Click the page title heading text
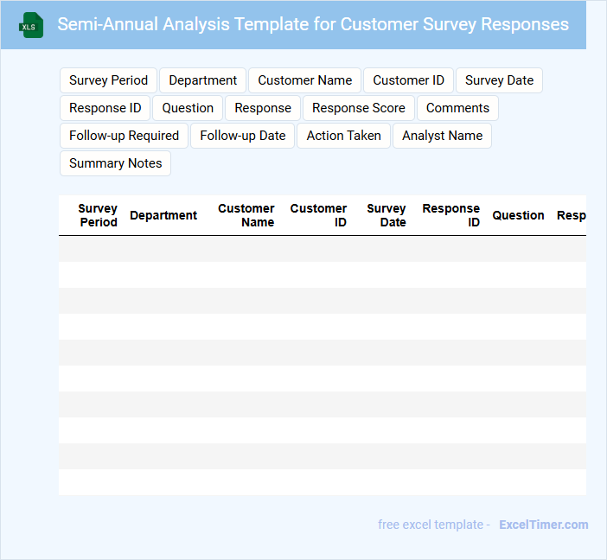607x560 pixels. [x=313, y=24]
